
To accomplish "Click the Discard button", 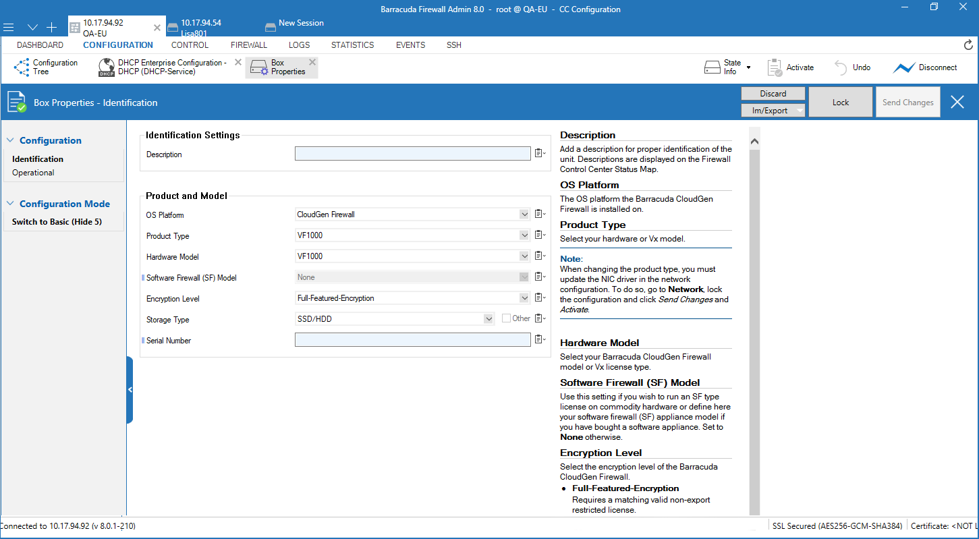I will coord(773,94).
